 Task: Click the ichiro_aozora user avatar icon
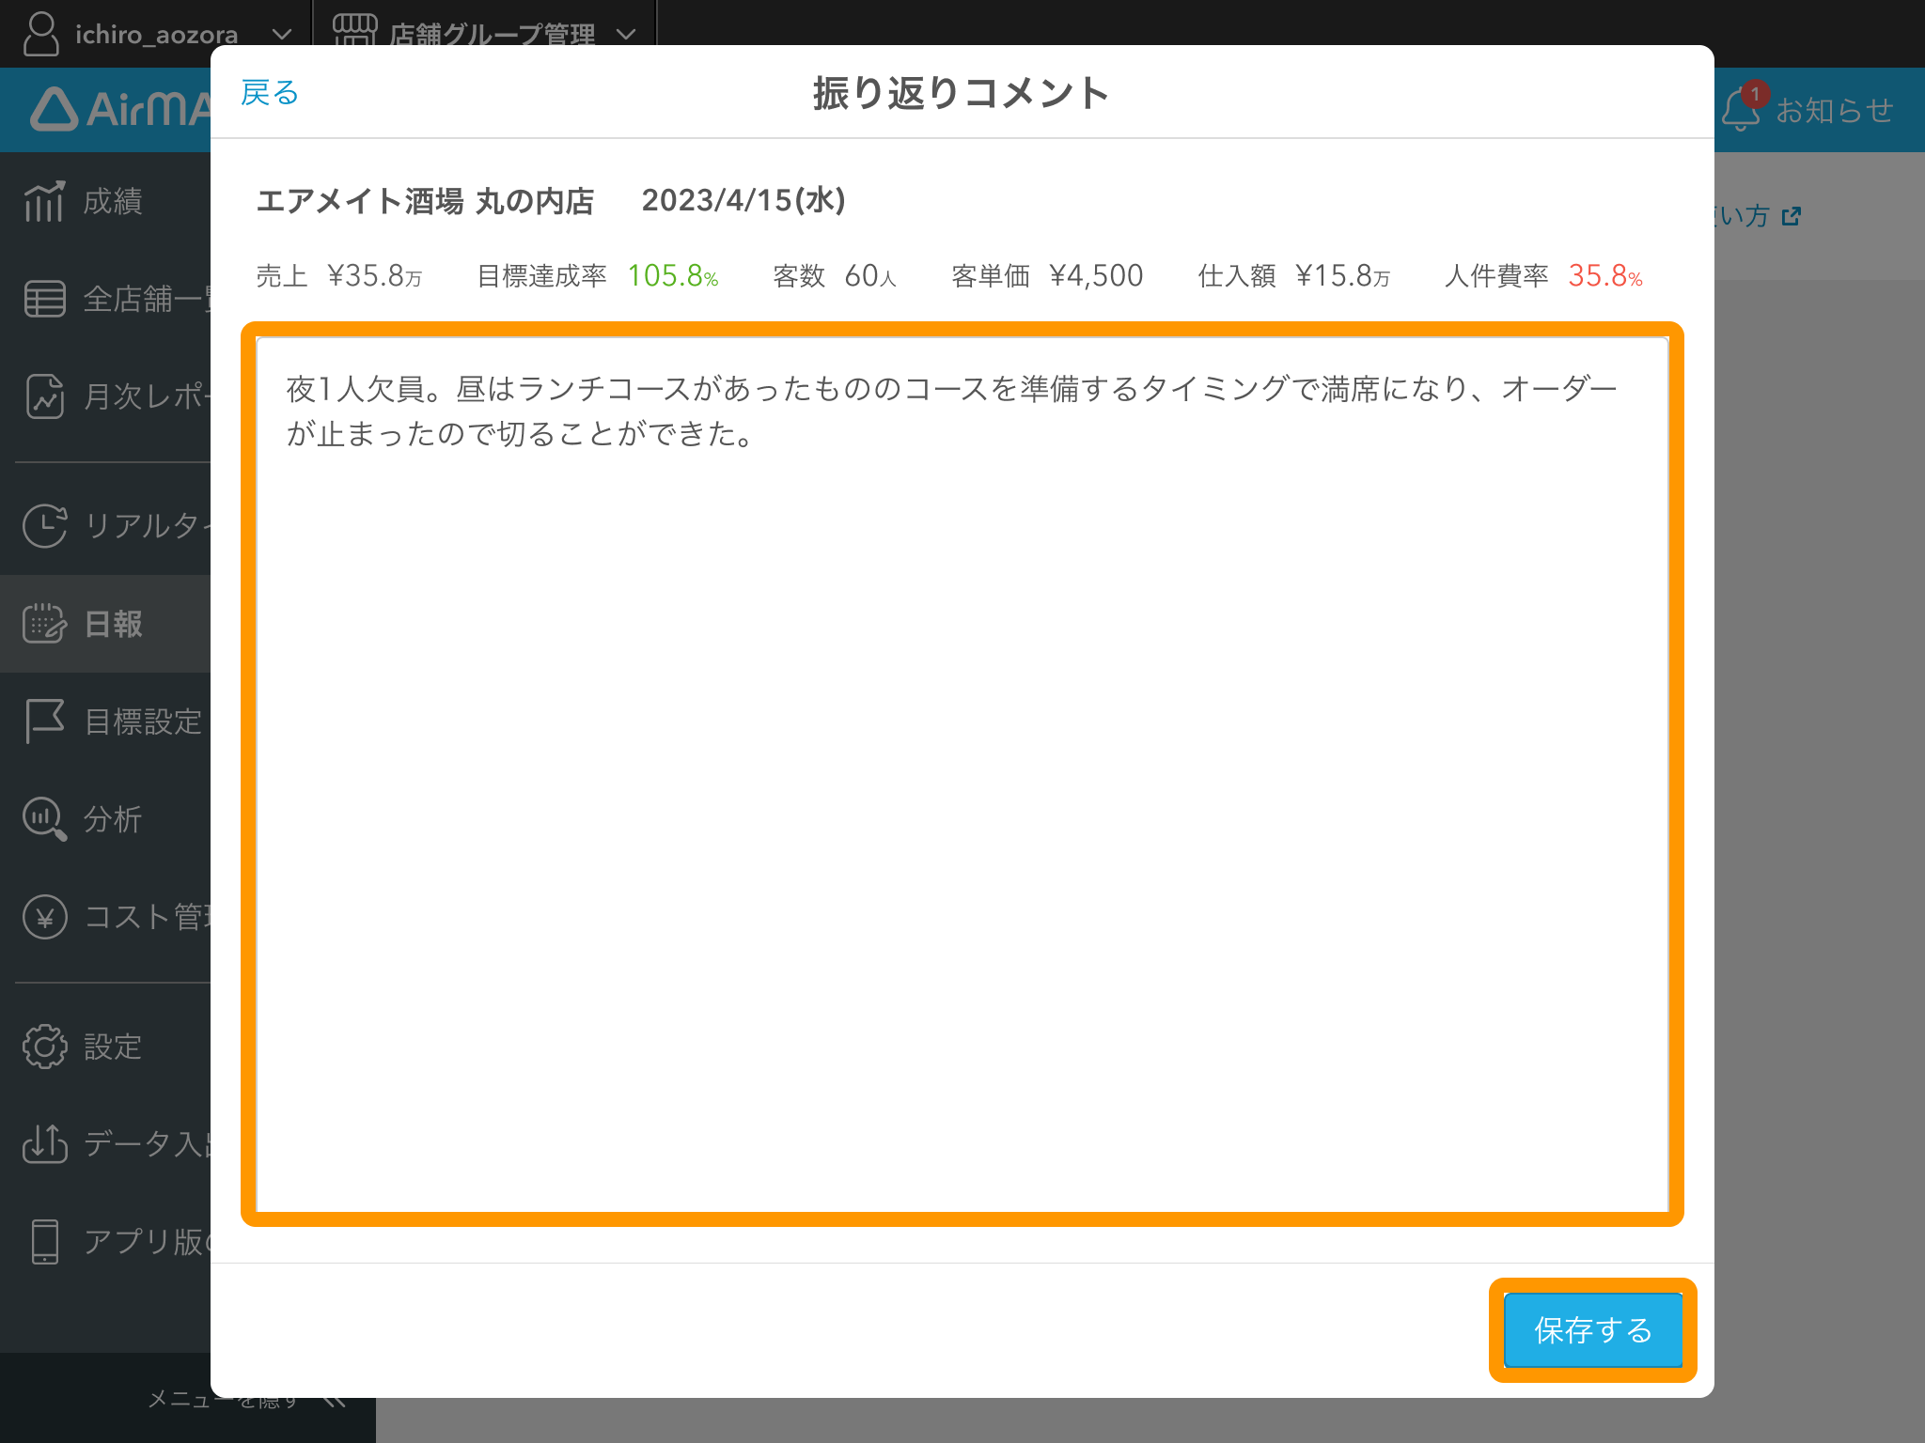pyautogui.click(x=40, y=34)
